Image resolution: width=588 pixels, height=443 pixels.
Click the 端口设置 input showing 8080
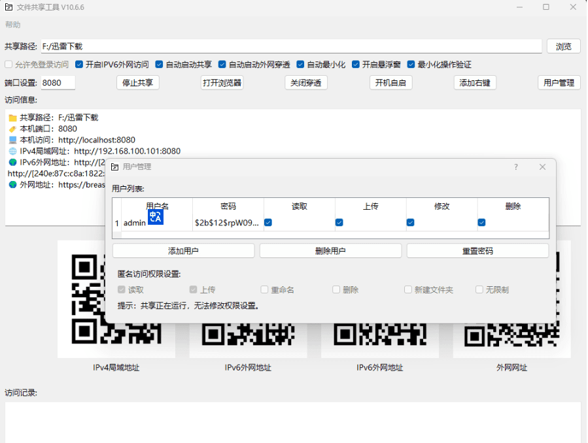[x=57, y=82]
